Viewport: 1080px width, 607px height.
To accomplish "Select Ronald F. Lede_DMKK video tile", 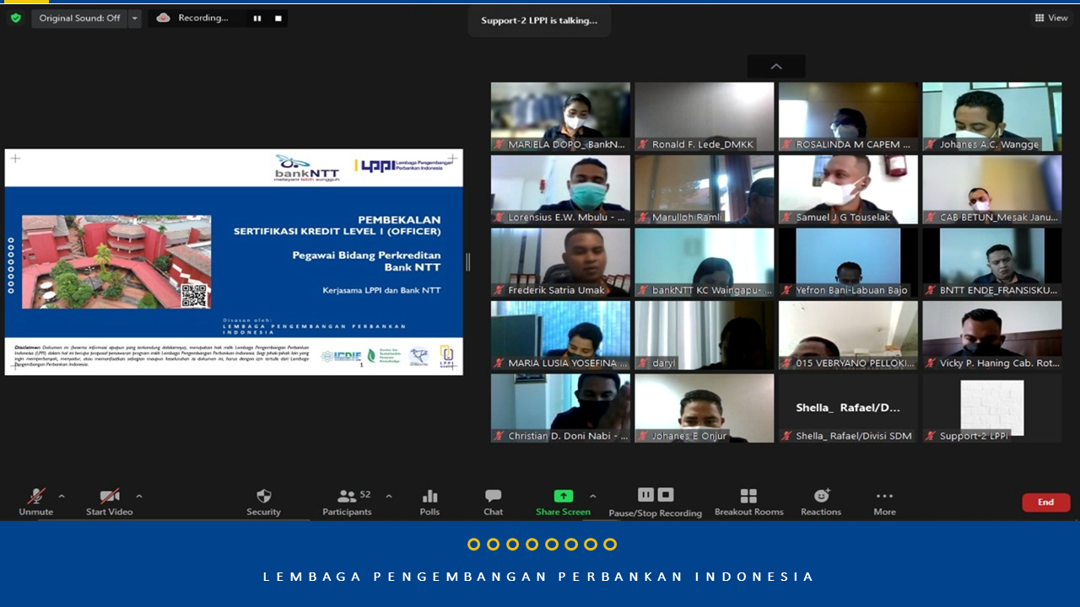I will coord(705,117).
